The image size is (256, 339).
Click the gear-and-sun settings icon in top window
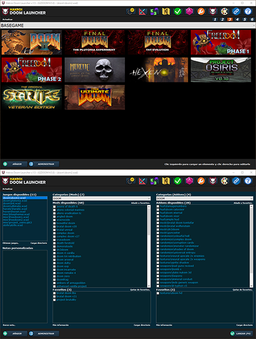(x=130, y=11)
